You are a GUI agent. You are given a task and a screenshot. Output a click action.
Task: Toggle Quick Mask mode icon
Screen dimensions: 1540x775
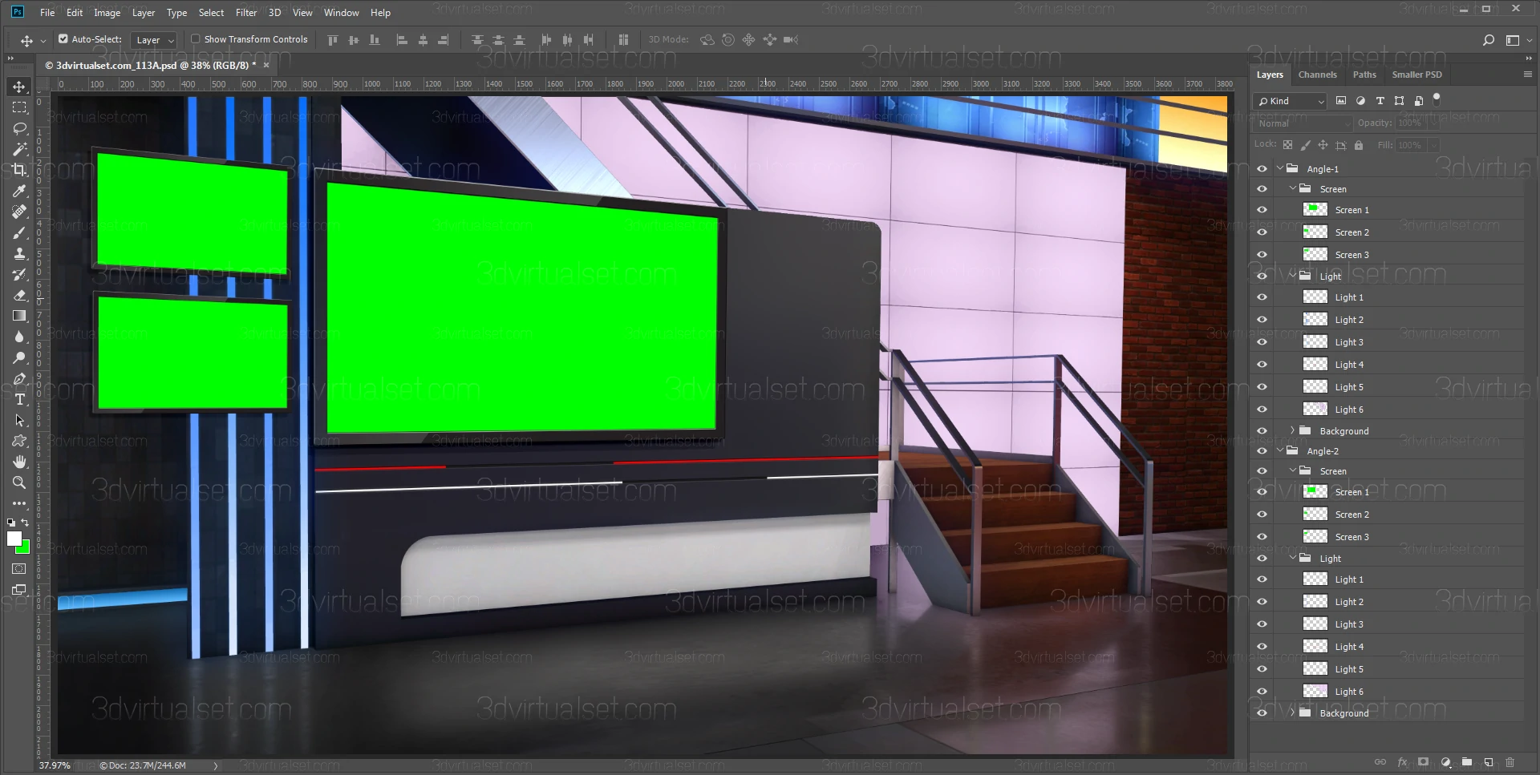pyautogui.click(x=19, y=569)
